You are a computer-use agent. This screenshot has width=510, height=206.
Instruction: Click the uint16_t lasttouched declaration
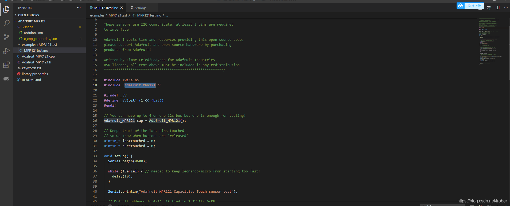[x=130, y=141]
